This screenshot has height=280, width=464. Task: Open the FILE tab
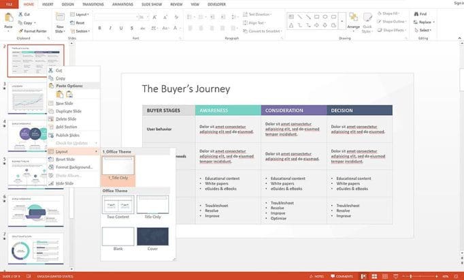pos(9,4)
